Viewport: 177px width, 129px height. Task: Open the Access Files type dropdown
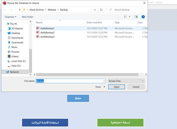[x=126, y=81]
